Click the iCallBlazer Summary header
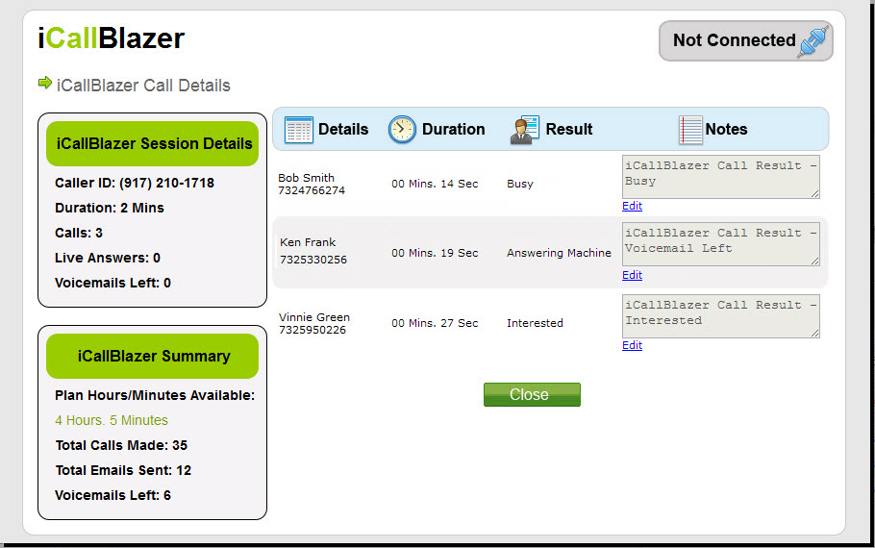 coord(153,356)
